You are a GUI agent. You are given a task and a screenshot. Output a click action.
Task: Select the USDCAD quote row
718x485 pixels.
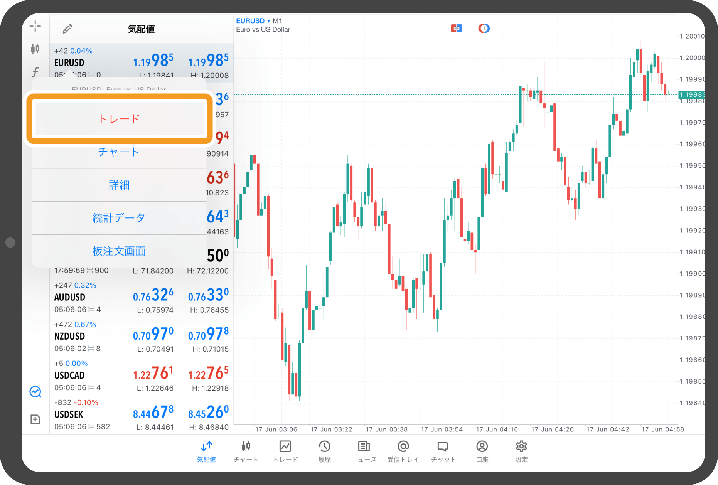pos(142,376)
